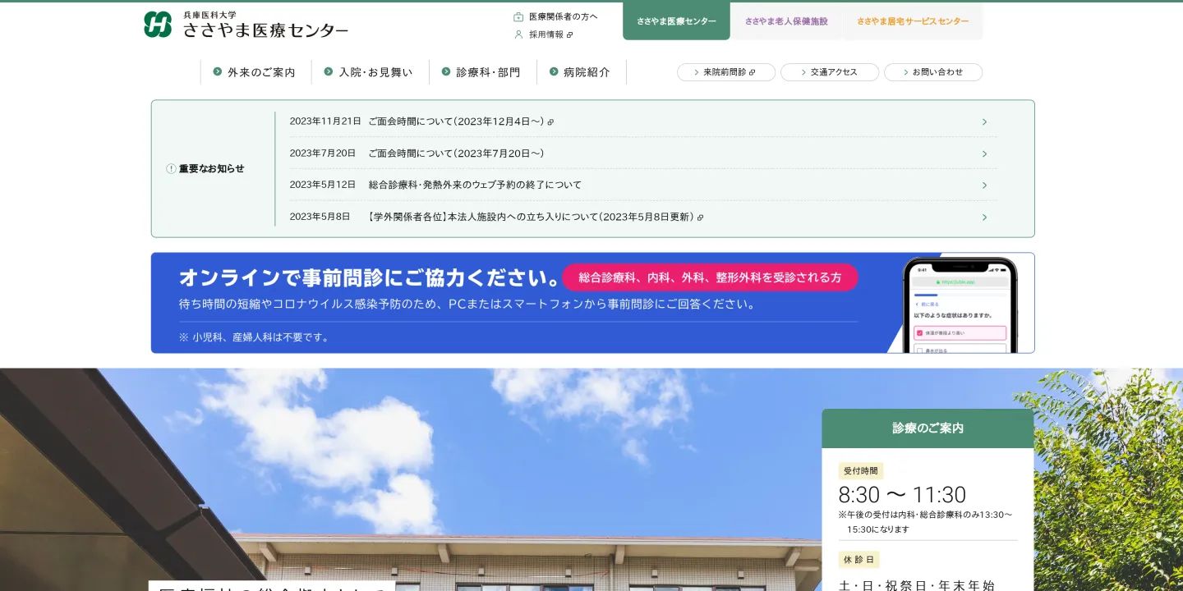Click the 受付時間 label
The height and width of the screenshot is (591, 1183).
point(861,471)
